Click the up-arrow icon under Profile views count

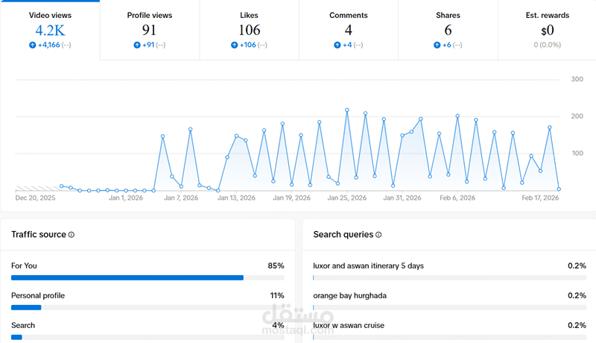pyautogui.click(x=137, y=45)
